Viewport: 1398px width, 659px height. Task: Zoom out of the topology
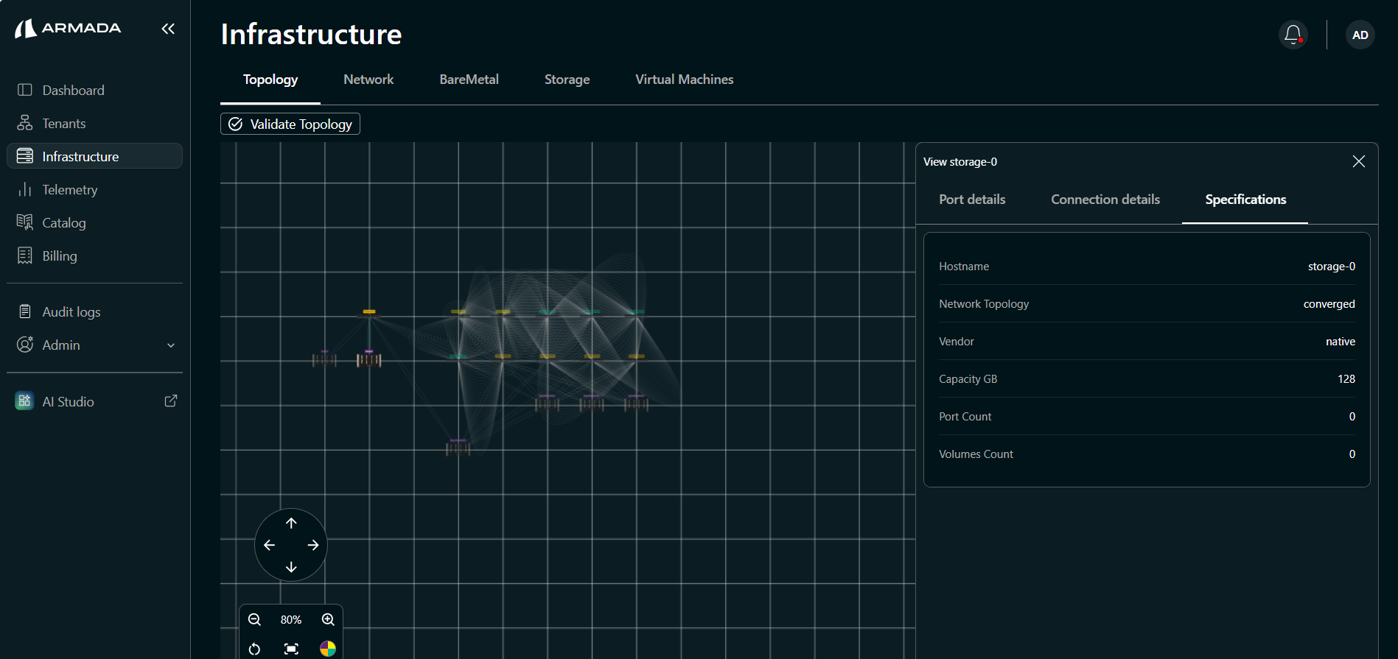[254, 620]
